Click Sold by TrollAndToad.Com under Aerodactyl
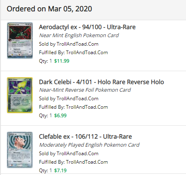The height and width of the screenshot is (175, 186). click(69, 44)
